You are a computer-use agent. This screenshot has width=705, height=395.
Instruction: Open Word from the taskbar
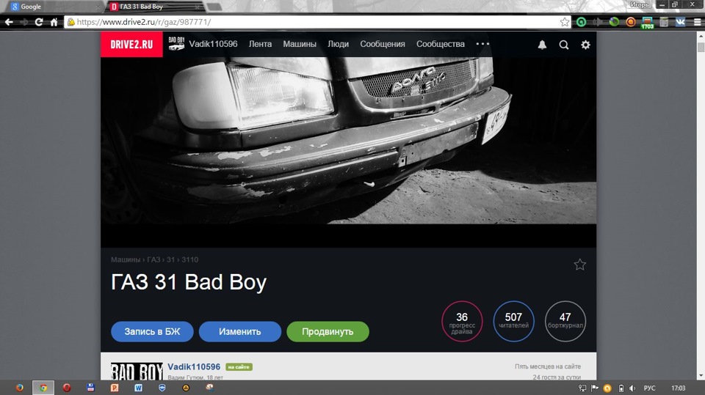coord(139,388)
